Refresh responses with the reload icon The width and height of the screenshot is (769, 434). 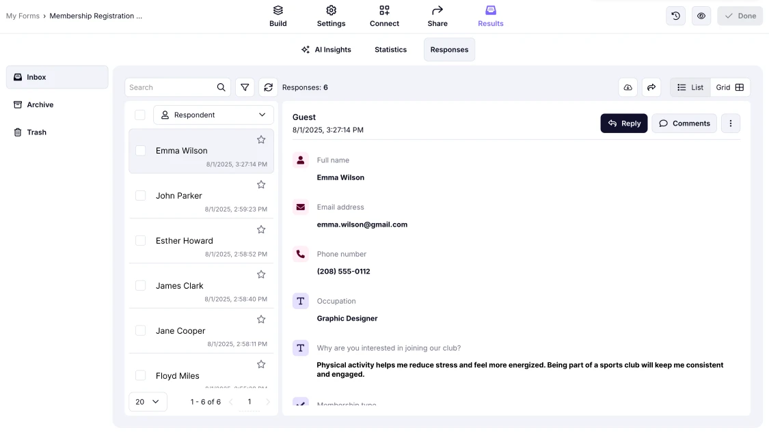(268, 87)
